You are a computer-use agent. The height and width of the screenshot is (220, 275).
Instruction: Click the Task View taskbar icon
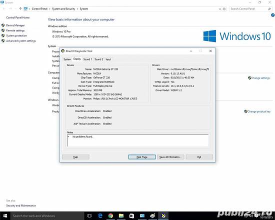click(89, 216)
